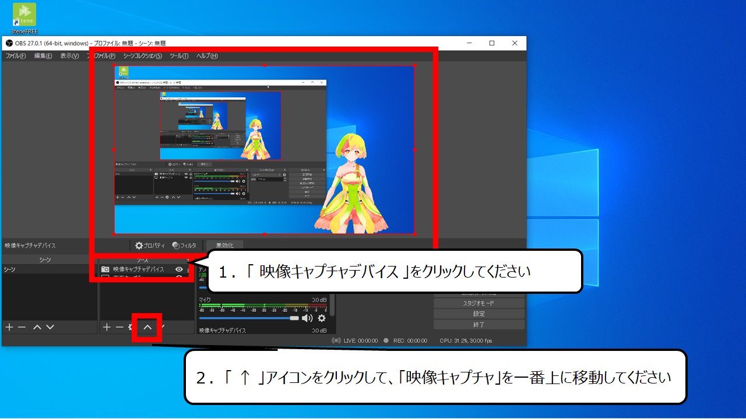Viewport: 746px width, 419px height.
Task: Remove the selected scene with minus icon
Action: tap(22, 328)
